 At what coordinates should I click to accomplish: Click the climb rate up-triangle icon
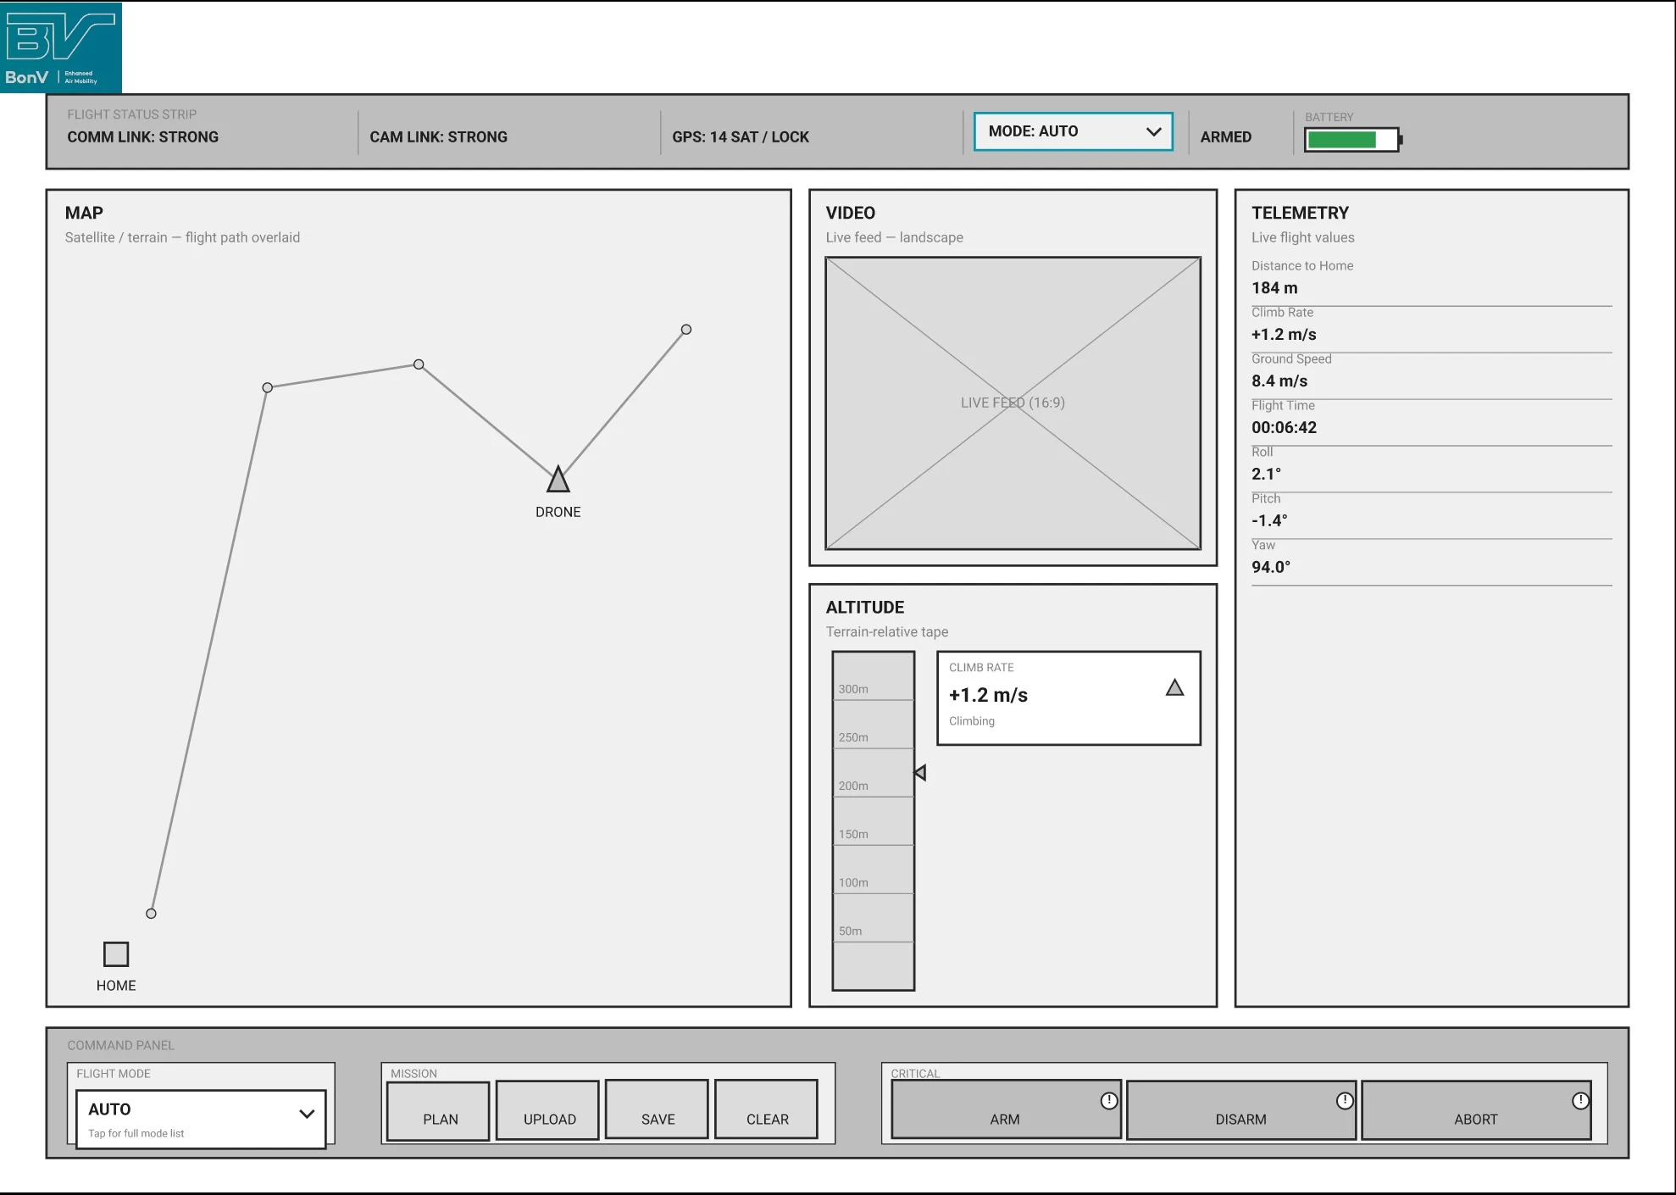pos(1174,687)
